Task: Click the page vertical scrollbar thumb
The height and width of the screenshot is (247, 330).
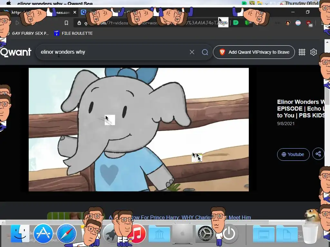Action: coord(327,96)
